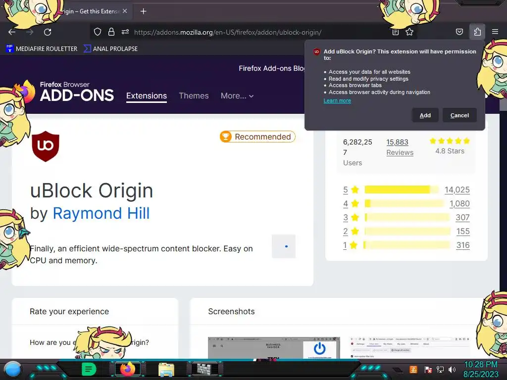Click the 1-star yellow rating bar
Viewport: 507px width, 380px height.
point(407,245)
